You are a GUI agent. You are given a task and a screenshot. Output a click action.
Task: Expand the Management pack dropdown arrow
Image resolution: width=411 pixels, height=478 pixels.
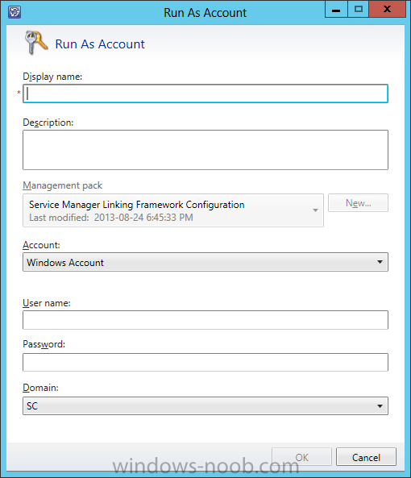pos(315,210)
